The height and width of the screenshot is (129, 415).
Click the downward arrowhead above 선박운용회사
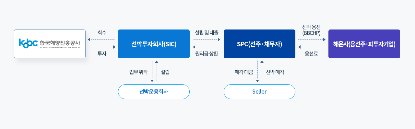point(152,81)
